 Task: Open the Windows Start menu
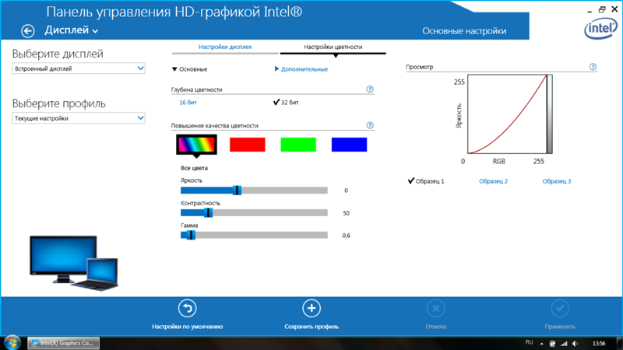pos(12,342)
